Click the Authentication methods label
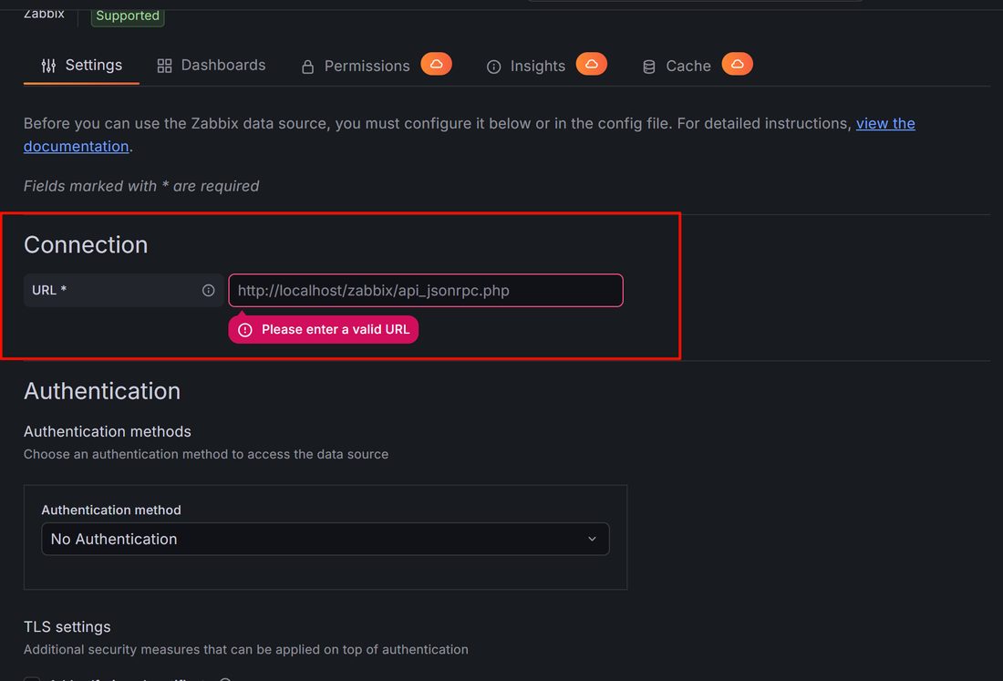Image resolution: width=1003 pixels, height=681 pixels. (108, 431)
